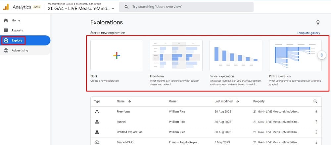
Task: Open the Untitled exploration entry
Action: point(129,132)
